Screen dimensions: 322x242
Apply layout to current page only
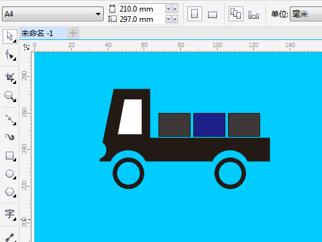click(254, 15)
